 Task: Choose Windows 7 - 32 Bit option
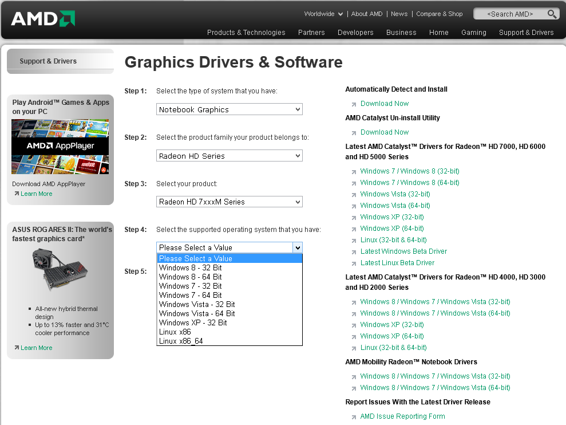pyautogui.click(x=229, y=286)
